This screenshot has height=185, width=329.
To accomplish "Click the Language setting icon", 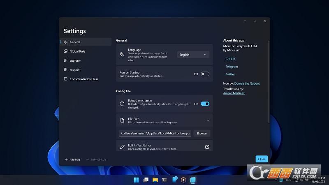I will coord(122,55).
